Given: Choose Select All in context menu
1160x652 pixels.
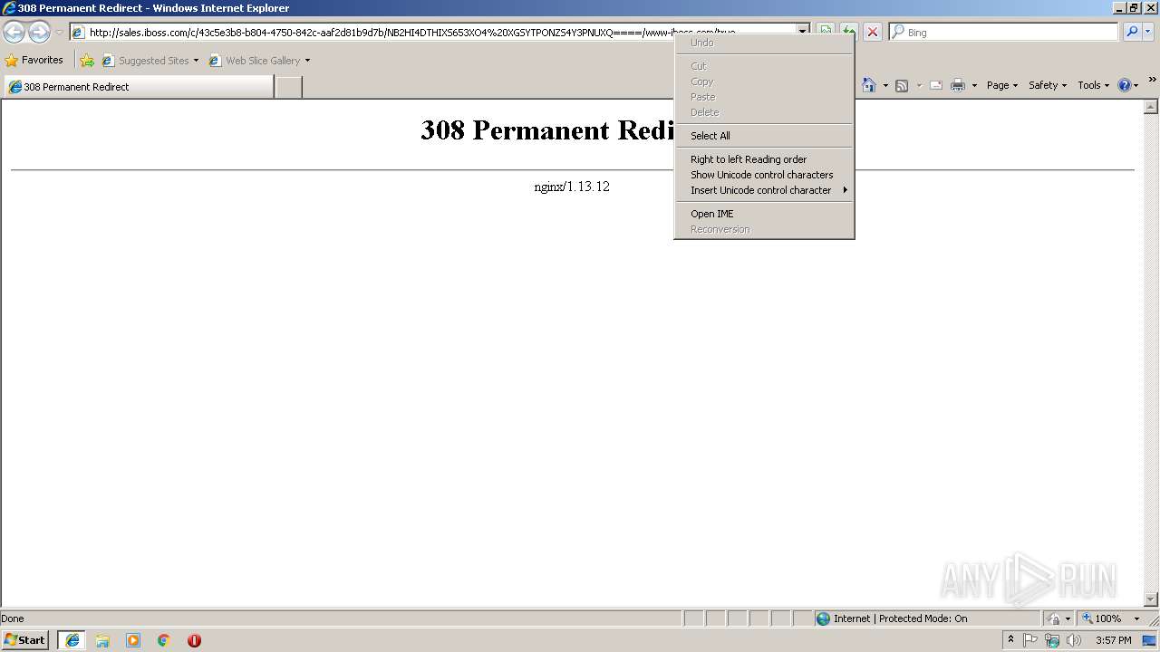Looking at the screenshot, I should [x=763, y=136].
